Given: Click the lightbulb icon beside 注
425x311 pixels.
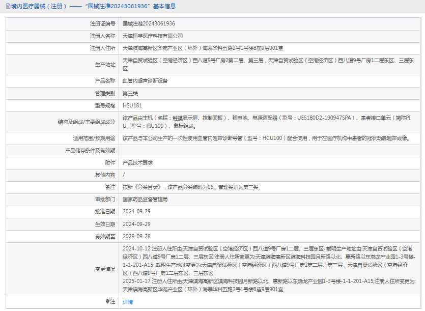Looking at the screenshot, I should coord(107,301).
